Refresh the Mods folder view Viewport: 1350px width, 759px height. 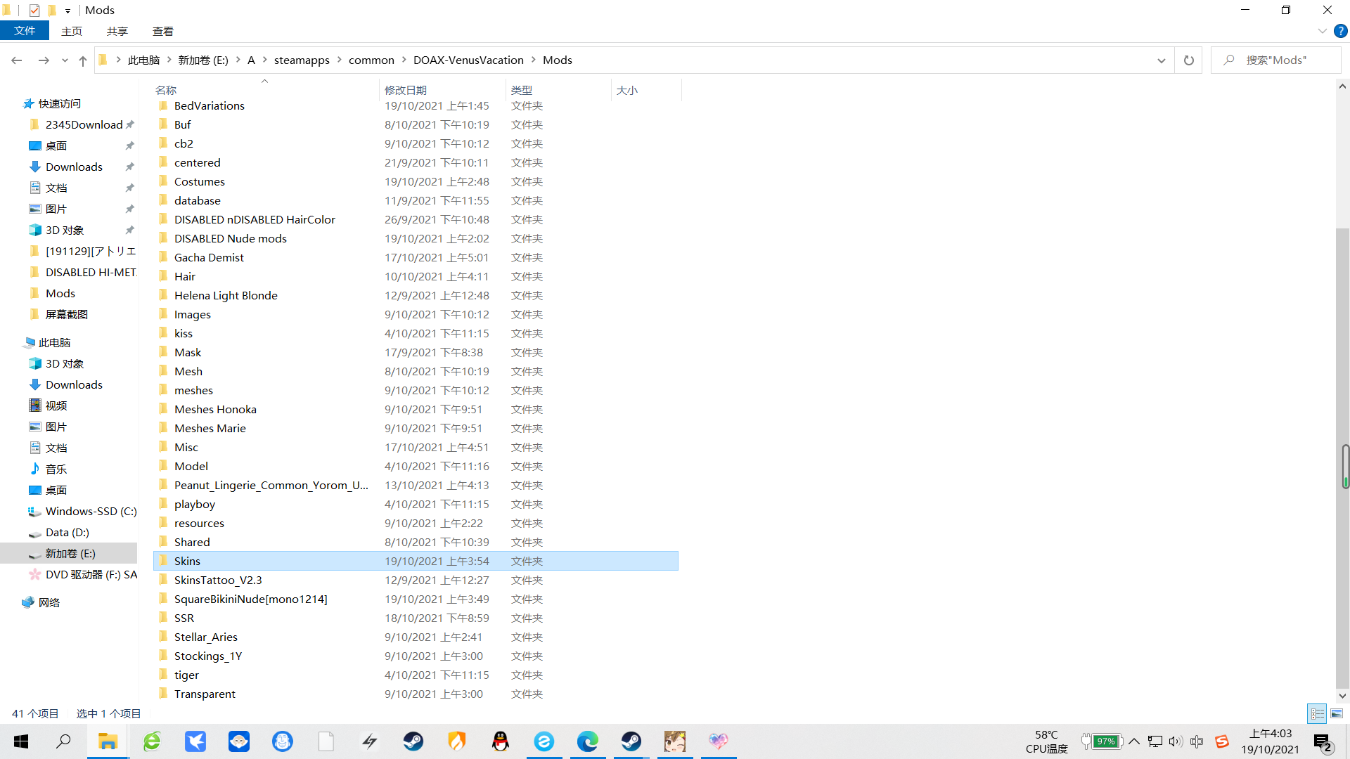(1189, 60)
